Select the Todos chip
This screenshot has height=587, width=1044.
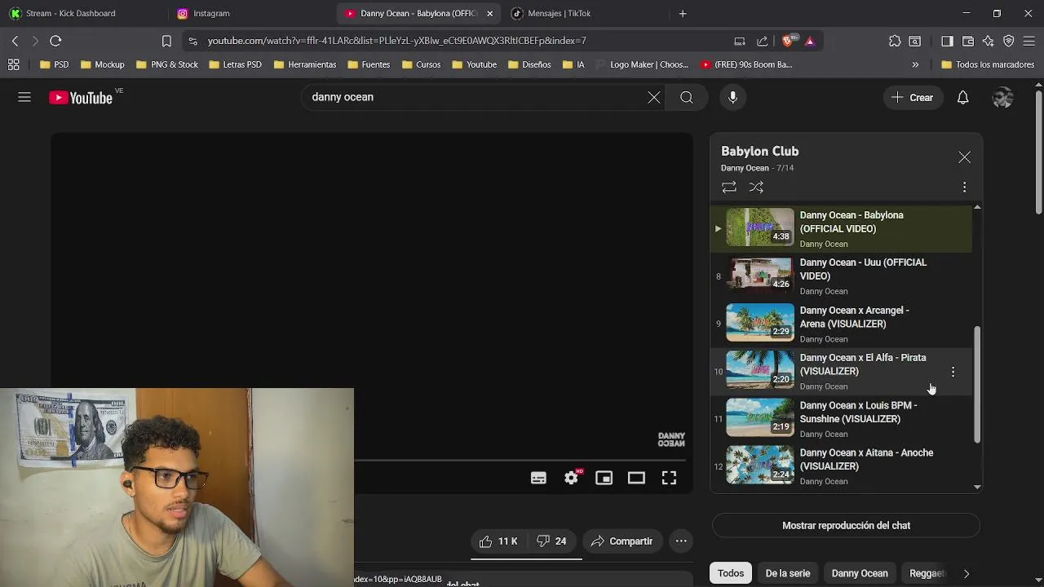click(x=731, y=573)
